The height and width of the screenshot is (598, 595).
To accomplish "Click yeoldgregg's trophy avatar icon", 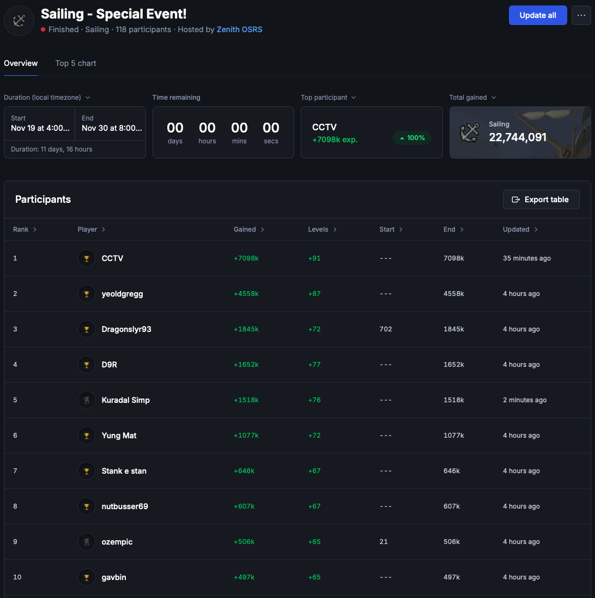I will pos(86,294).
